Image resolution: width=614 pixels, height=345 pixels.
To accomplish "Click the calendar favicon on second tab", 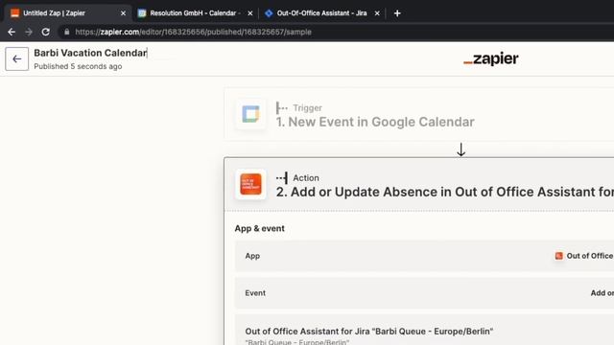I will point(142,13).
